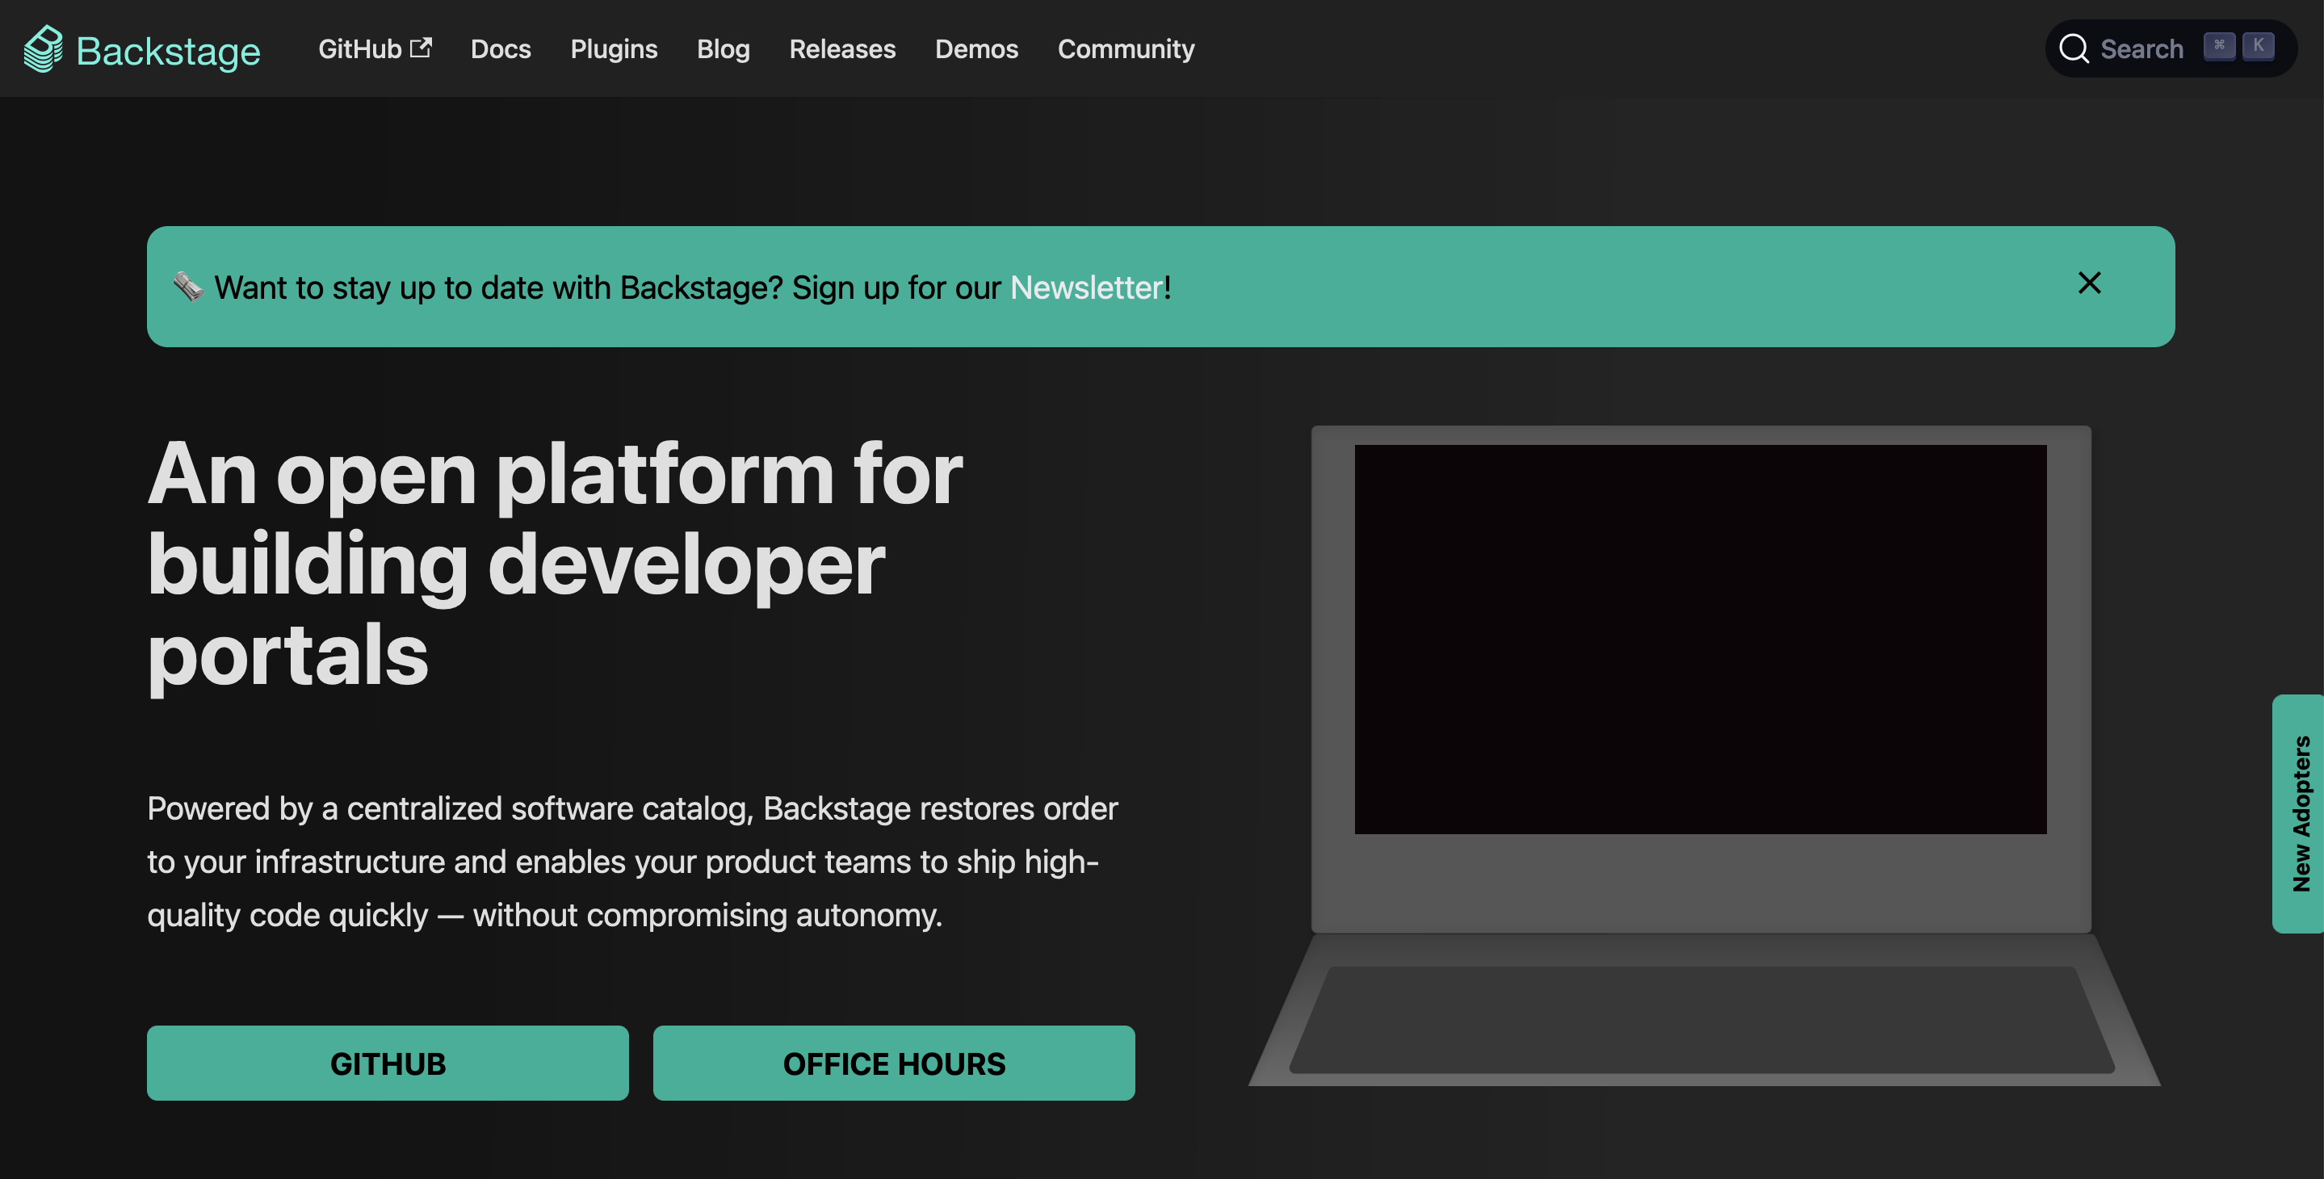Click the Backstage brand name text
The image size is (2324, 1179).
click(168, 52)
